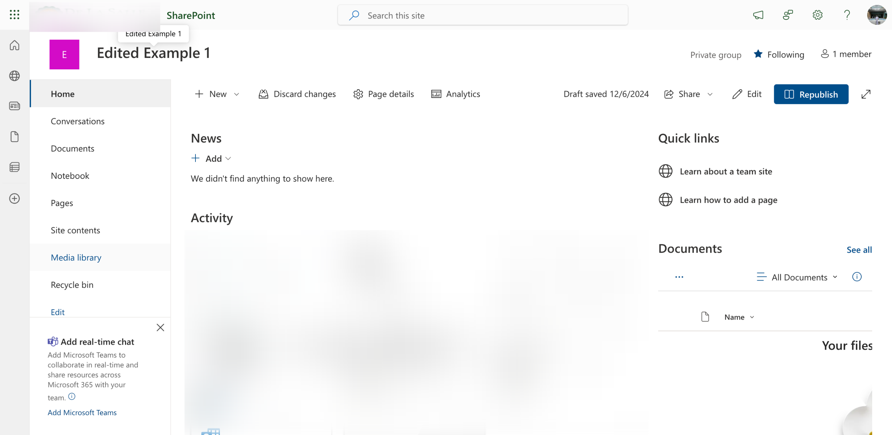This screenshot has width=892, height=435.
Task: Open the megaphone feedback icon
Action: click(758, 15)
